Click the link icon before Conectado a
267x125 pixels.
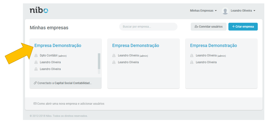35,83
